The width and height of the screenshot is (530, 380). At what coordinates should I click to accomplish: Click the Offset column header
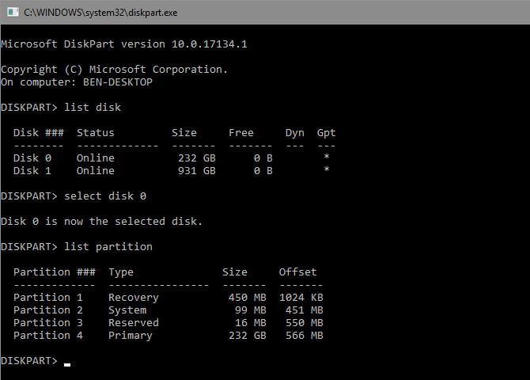[x=298, y=272]
